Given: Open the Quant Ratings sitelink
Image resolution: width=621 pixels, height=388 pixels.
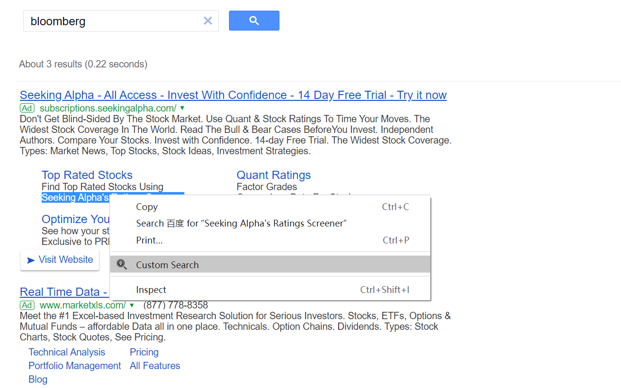Looking at the screenshot, I should pyautogui.click(x=274, y=175).
